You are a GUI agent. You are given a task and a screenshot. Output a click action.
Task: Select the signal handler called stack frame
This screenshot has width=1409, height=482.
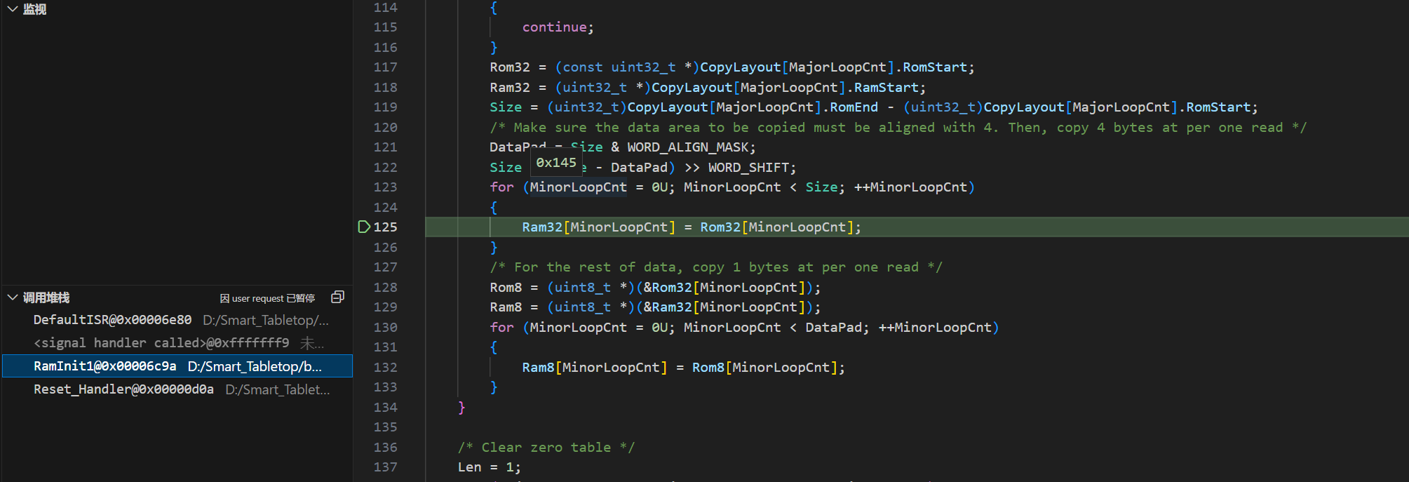pyautogui.click(x=161, y=343)
